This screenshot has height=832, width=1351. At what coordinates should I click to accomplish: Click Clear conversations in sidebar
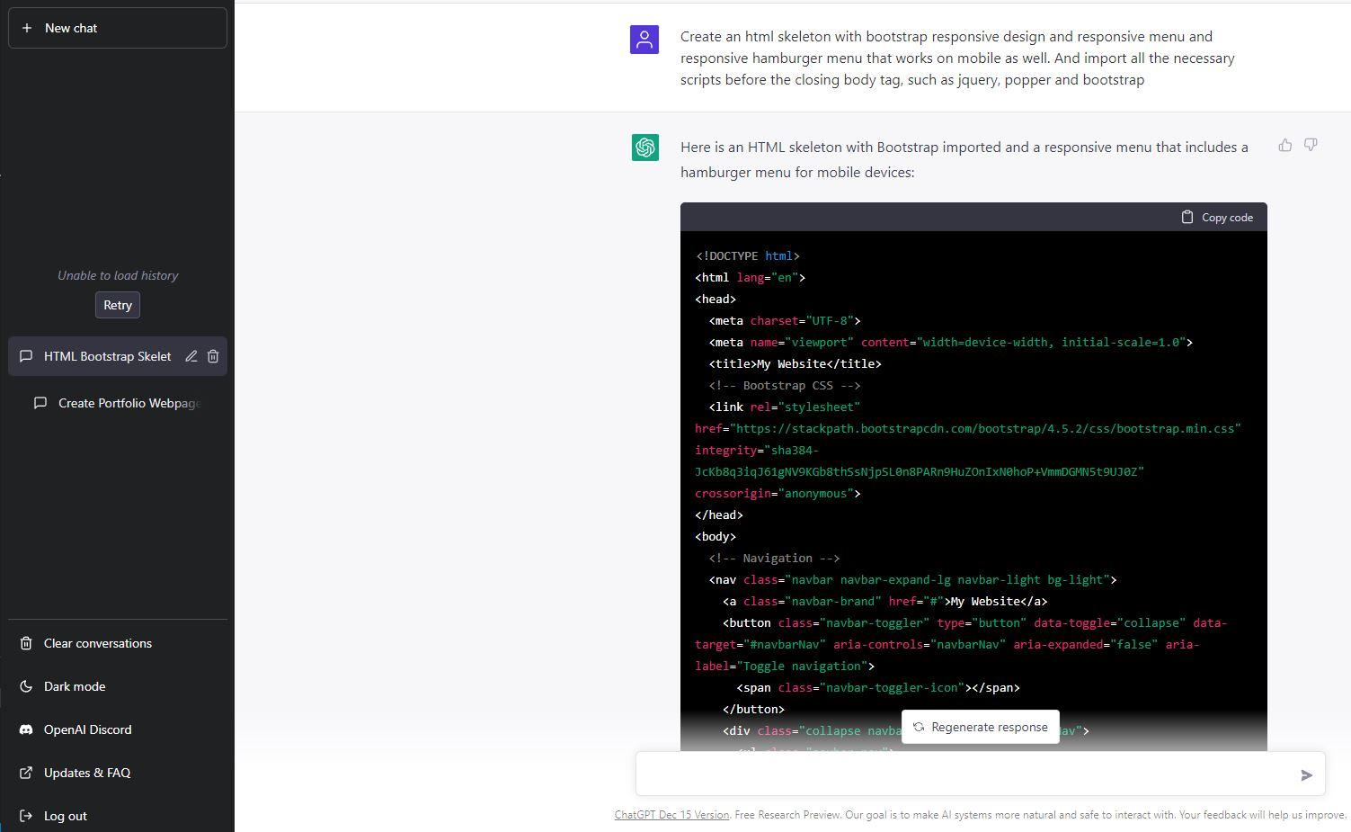click(97, 643)
